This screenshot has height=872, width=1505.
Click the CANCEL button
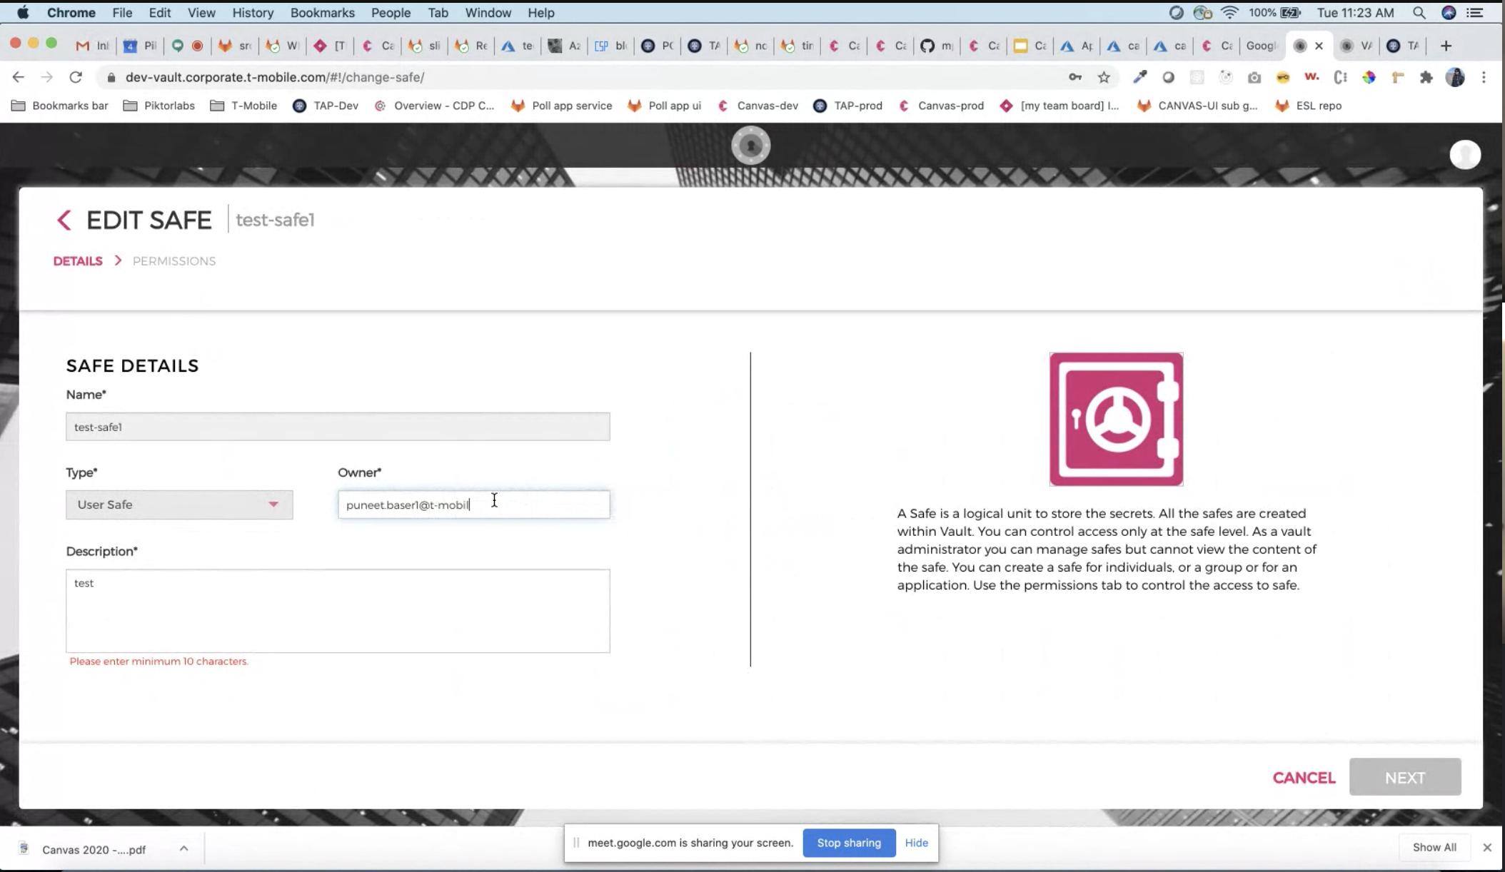point(1304,778)
